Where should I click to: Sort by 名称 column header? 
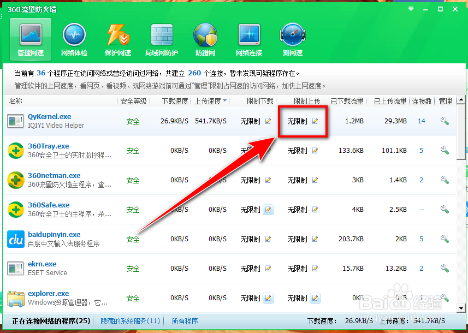15,101
